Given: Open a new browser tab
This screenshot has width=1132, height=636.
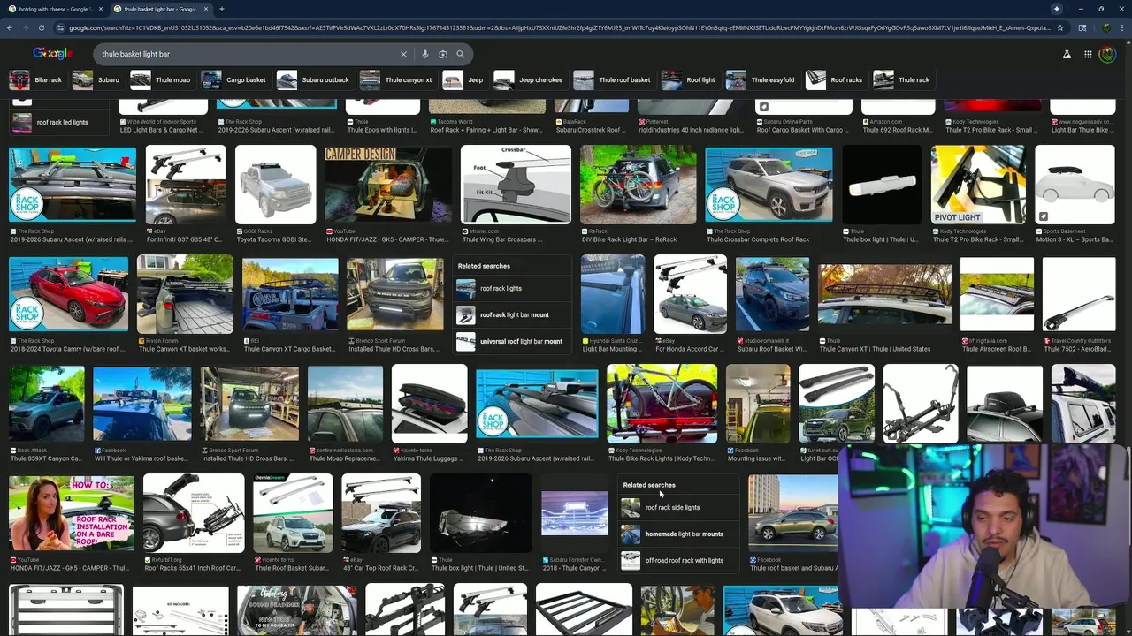Looking at the screenshot, I should pyautogui.click(x=221, y=9).
